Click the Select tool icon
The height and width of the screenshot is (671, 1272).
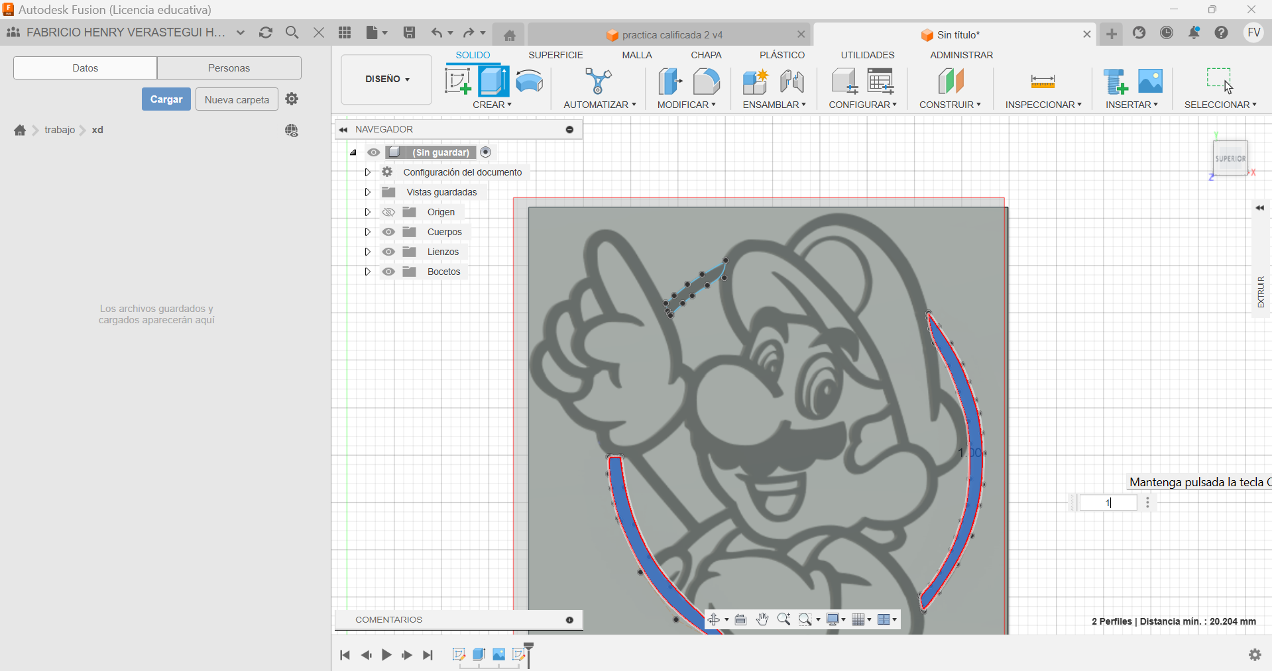1220,81
